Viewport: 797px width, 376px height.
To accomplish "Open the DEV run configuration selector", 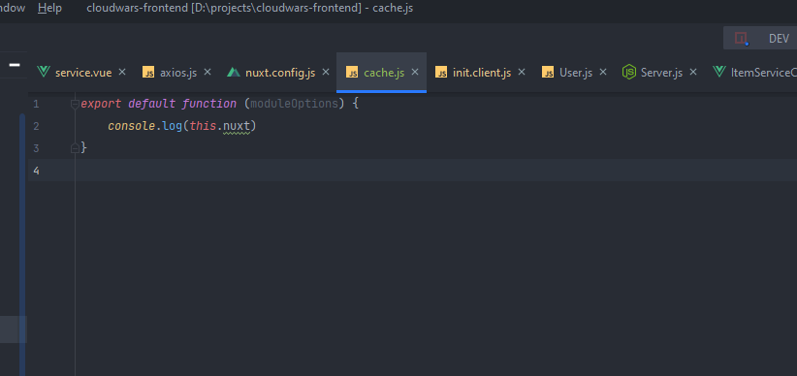I will (779, 39).
